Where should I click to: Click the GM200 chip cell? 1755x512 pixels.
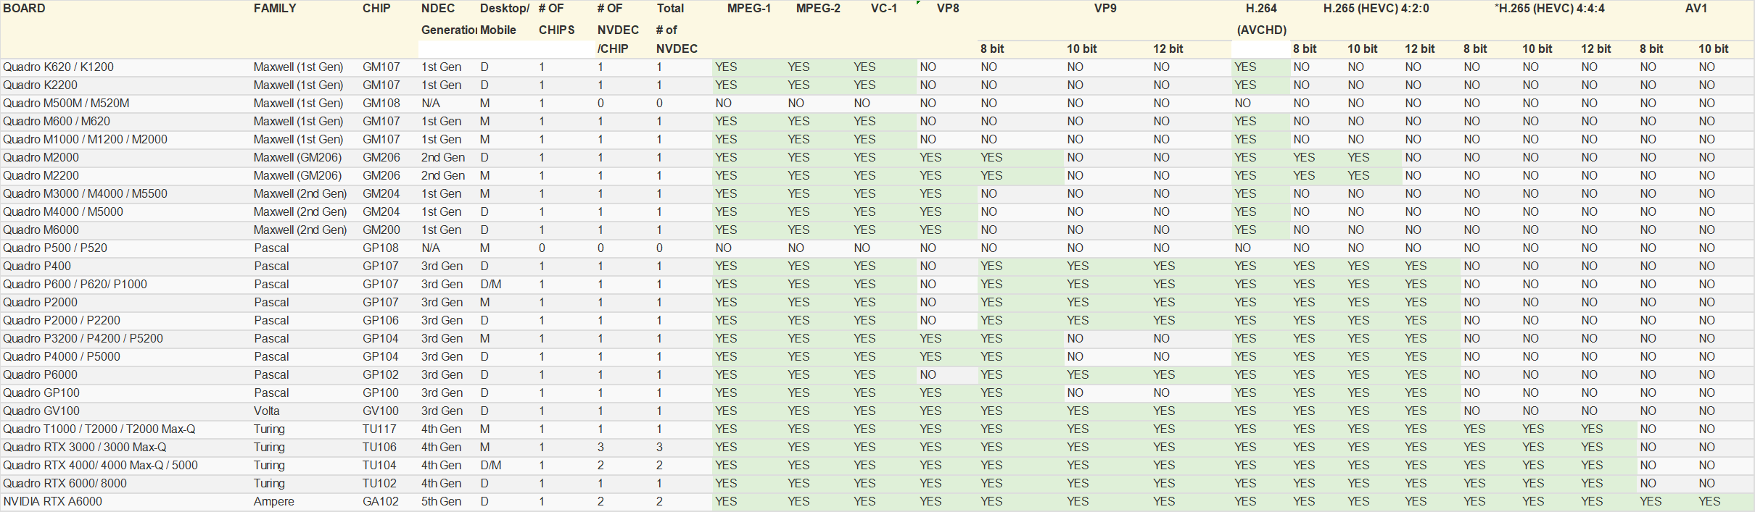coord(381,230)
